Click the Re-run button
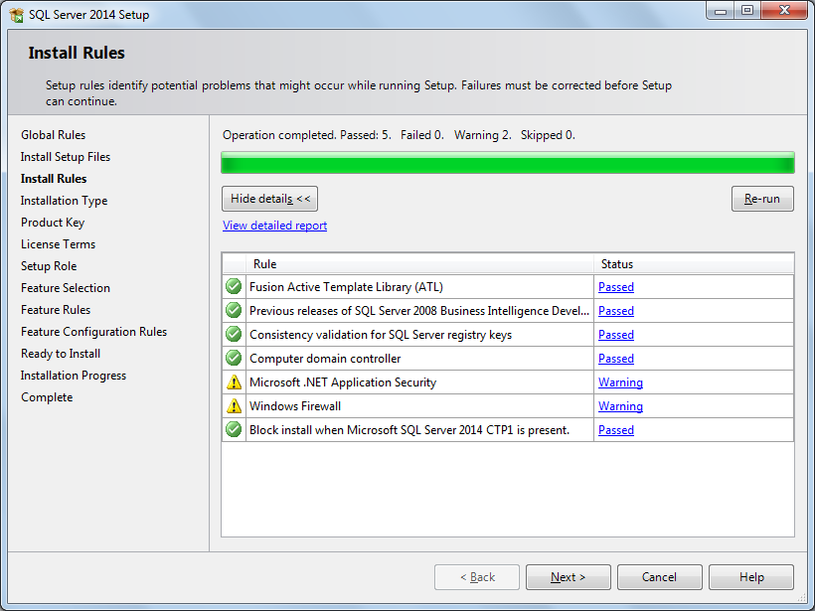This screenshot has width=815, height=611. pos(762,199)
